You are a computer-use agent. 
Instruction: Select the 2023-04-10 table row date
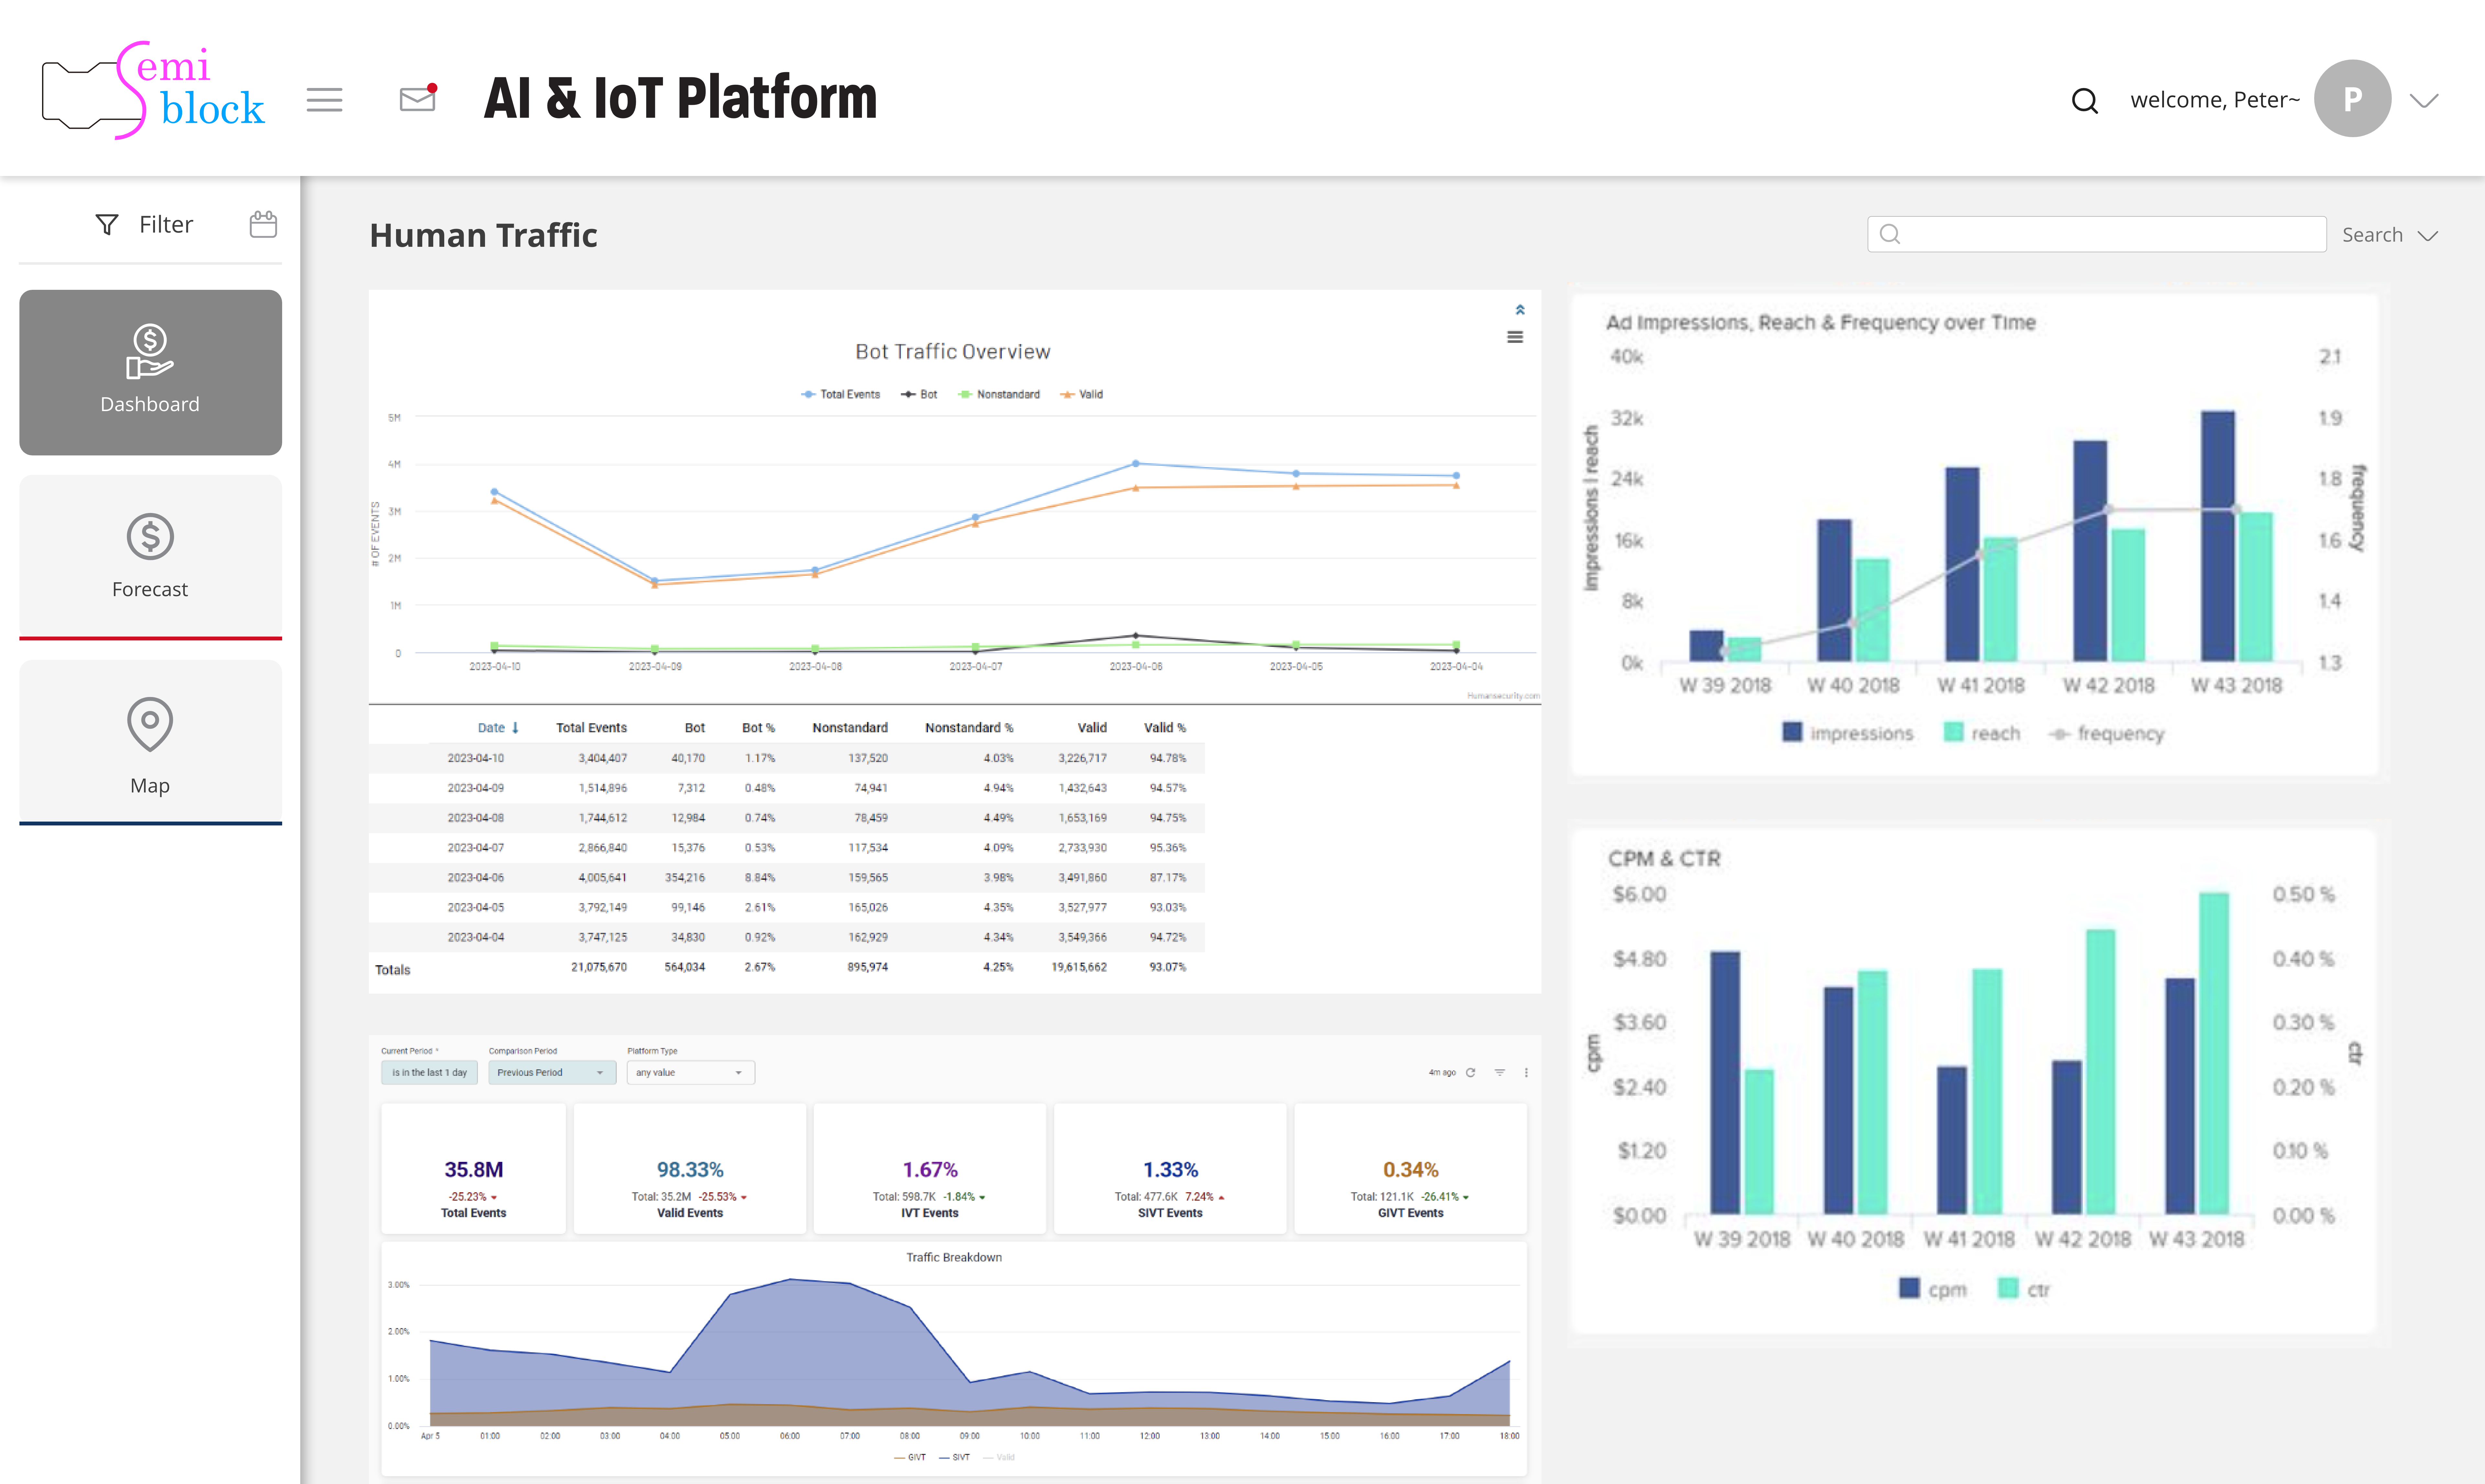pyautogui.click(x=476, y=758)
